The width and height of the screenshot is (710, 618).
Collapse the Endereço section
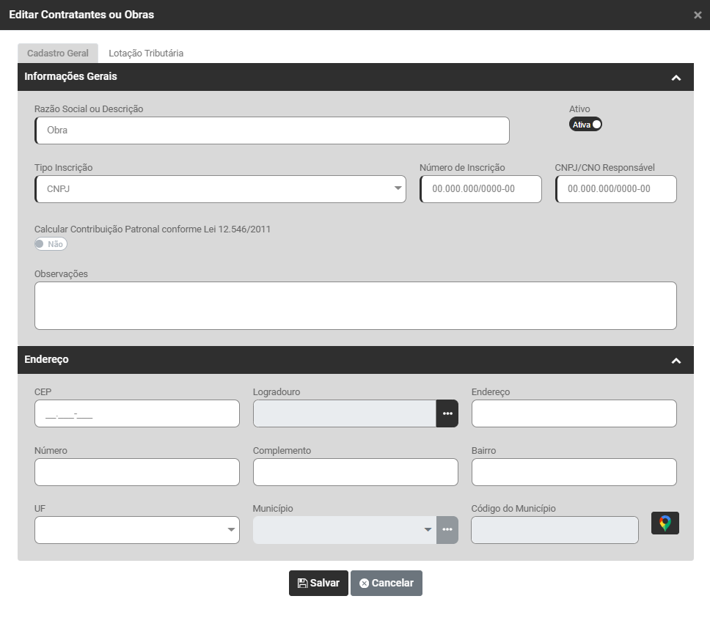pos(676,361)
